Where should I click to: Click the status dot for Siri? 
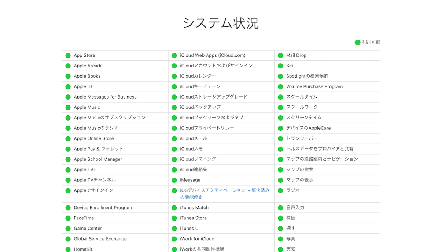point(280,66)
